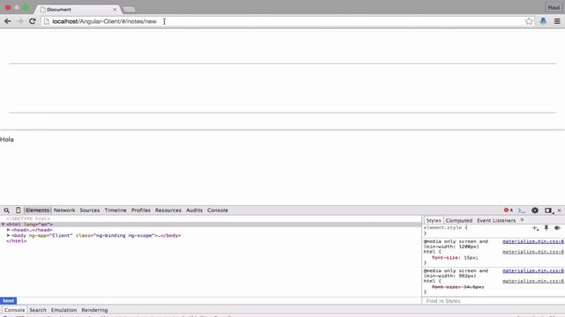Toggle device mode phone icon in DevTools
The image size is (565, 317).
pos(18,210)
